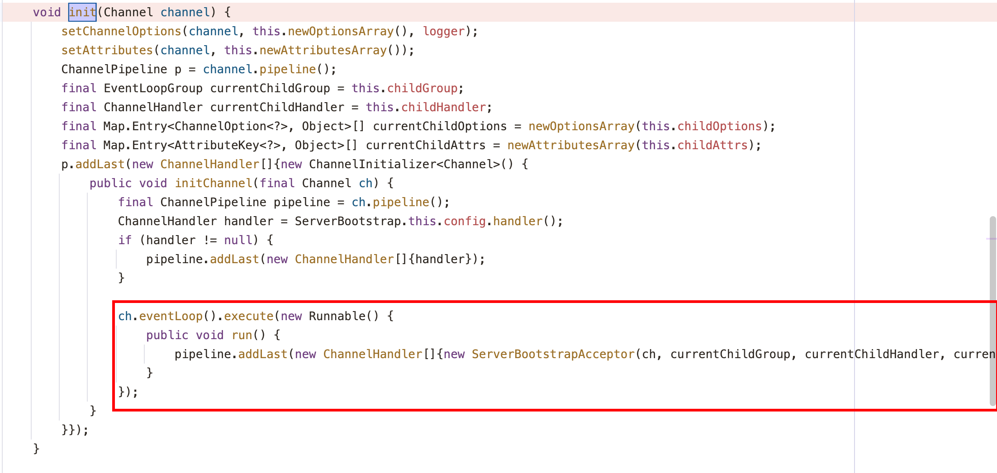Image resolution: width=997 pixels, height=473 pixels.
Task: Click the run method name
Action: 242,335
